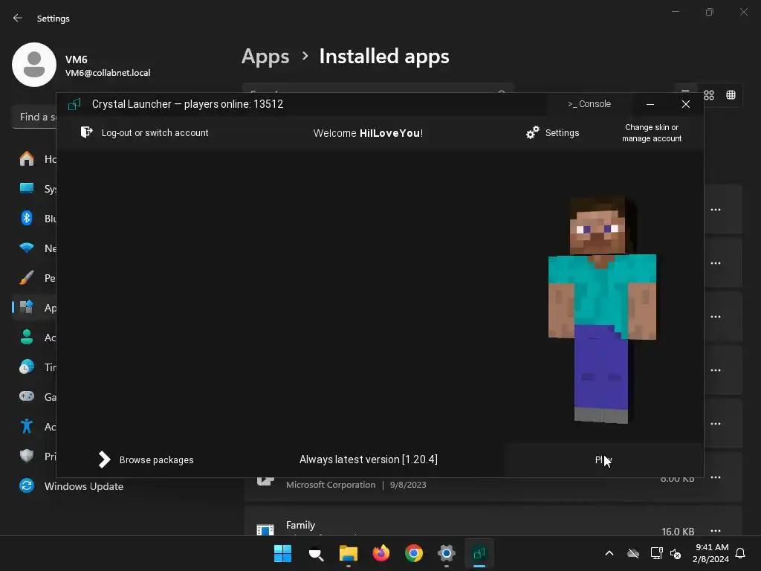Launch Firefox from taskbar
This screenshot has height=571, width=761.
click(381, 553)
